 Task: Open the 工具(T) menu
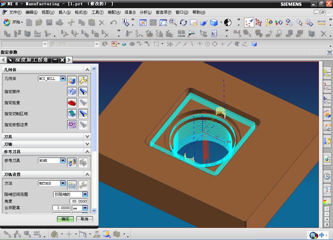click(x=97, y=12)
